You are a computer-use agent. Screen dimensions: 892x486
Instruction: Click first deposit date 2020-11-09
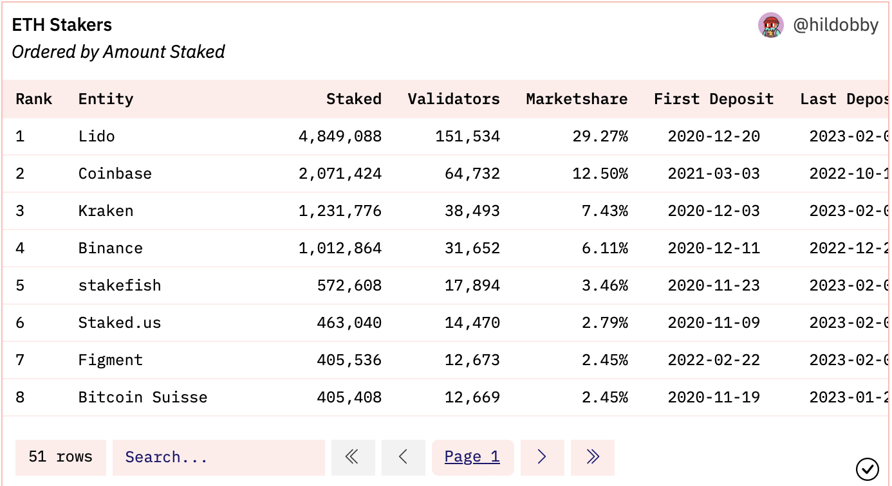[x=714, y=323]
